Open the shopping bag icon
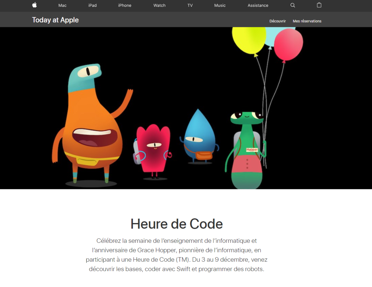 (319, 5)
